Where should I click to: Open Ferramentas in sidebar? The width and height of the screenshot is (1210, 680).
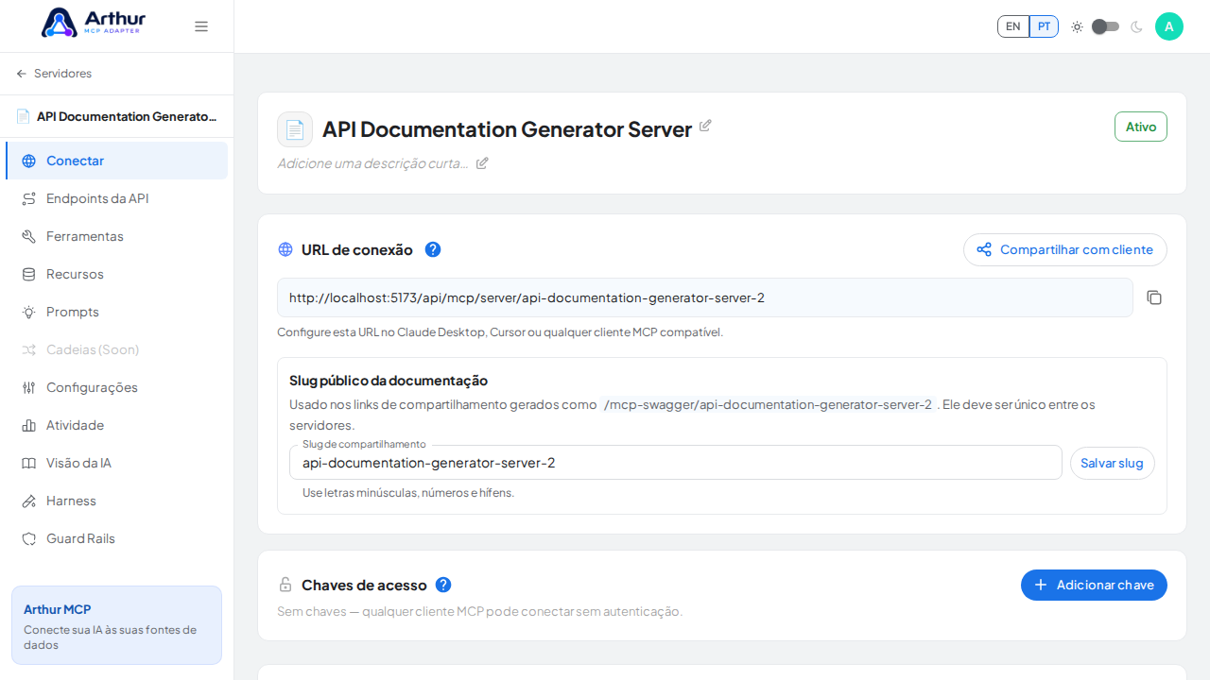click(x=116, y=236)
